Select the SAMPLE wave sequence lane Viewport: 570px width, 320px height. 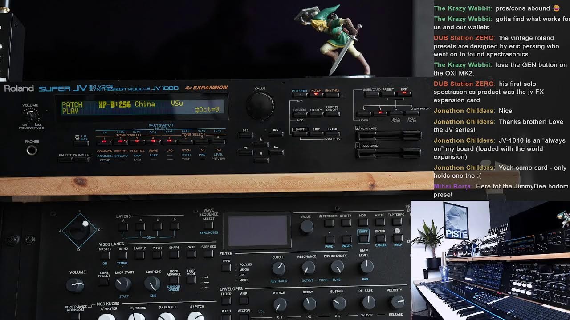[x=140, y=255]
